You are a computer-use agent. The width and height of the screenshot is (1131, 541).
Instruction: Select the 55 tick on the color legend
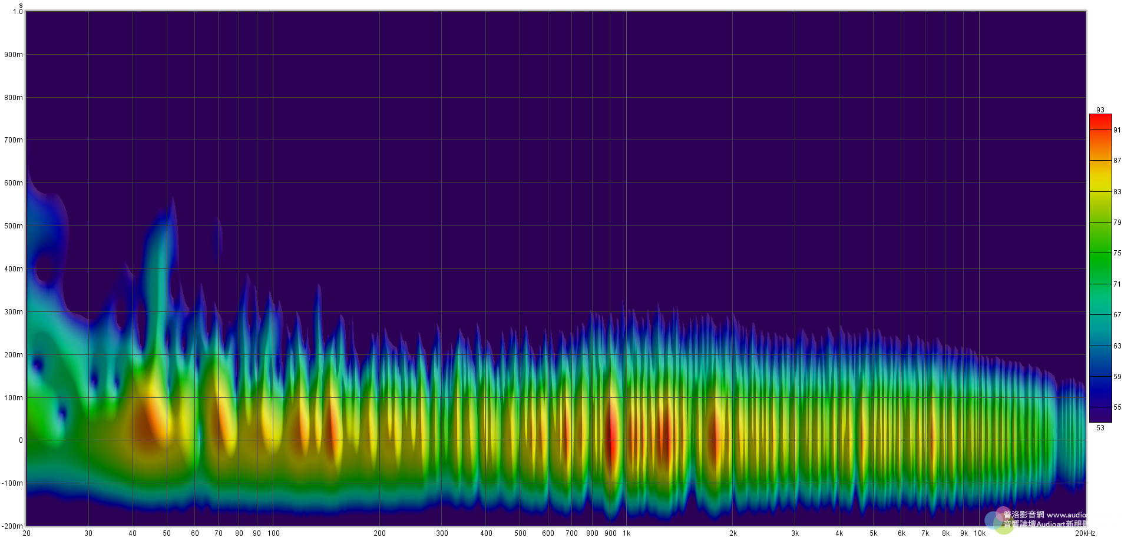(1117, 407)
